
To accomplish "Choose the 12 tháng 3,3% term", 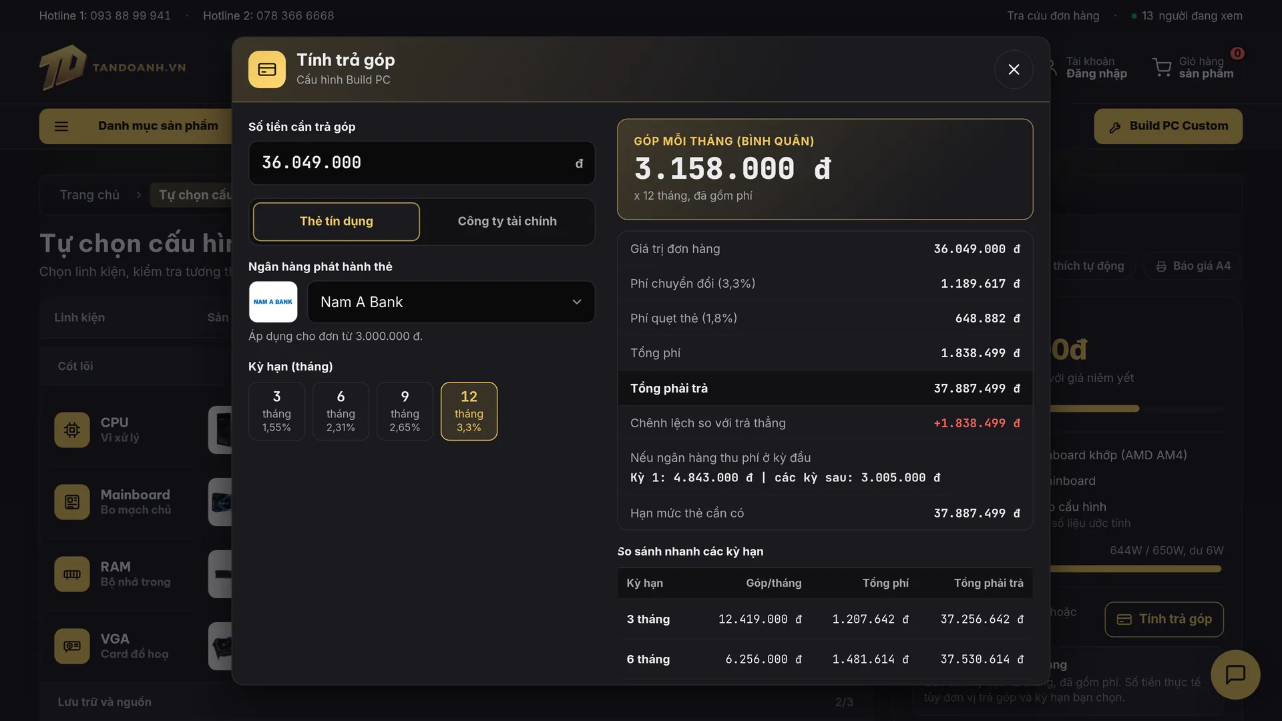I will pos(469,411).
